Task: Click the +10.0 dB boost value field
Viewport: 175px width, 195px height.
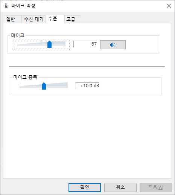Action: pyautogui.click(x=87, y=86)
